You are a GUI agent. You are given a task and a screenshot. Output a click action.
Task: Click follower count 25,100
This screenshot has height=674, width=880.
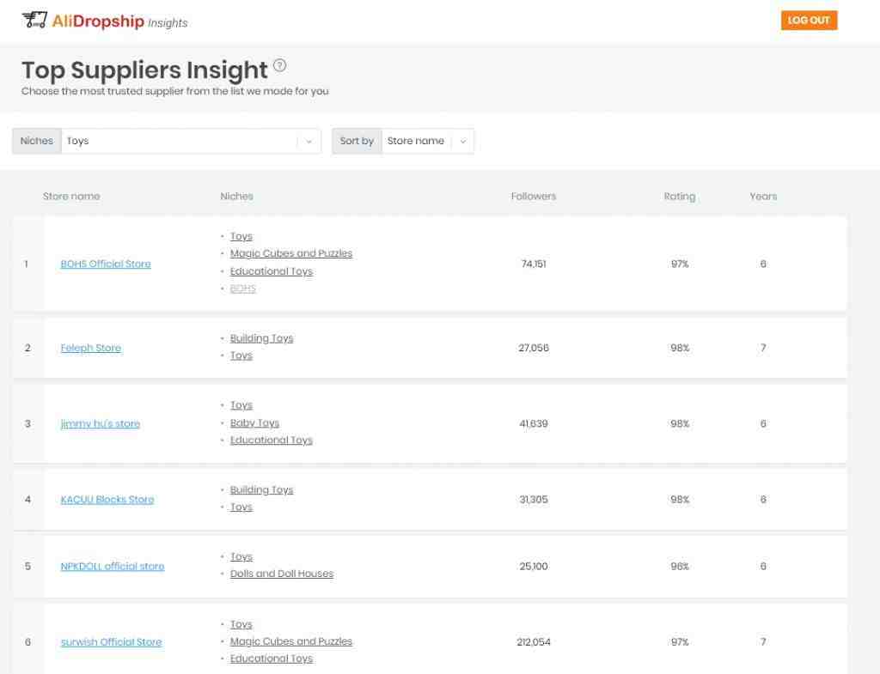point(534,566)
